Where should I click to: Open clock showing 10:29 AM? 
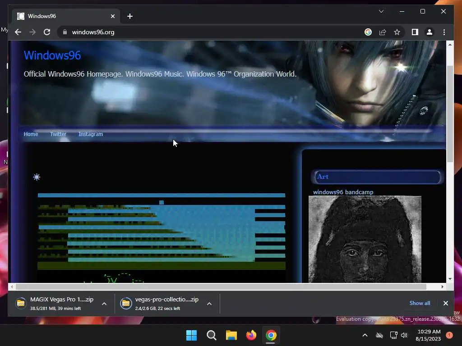click(x=428, y=335)
